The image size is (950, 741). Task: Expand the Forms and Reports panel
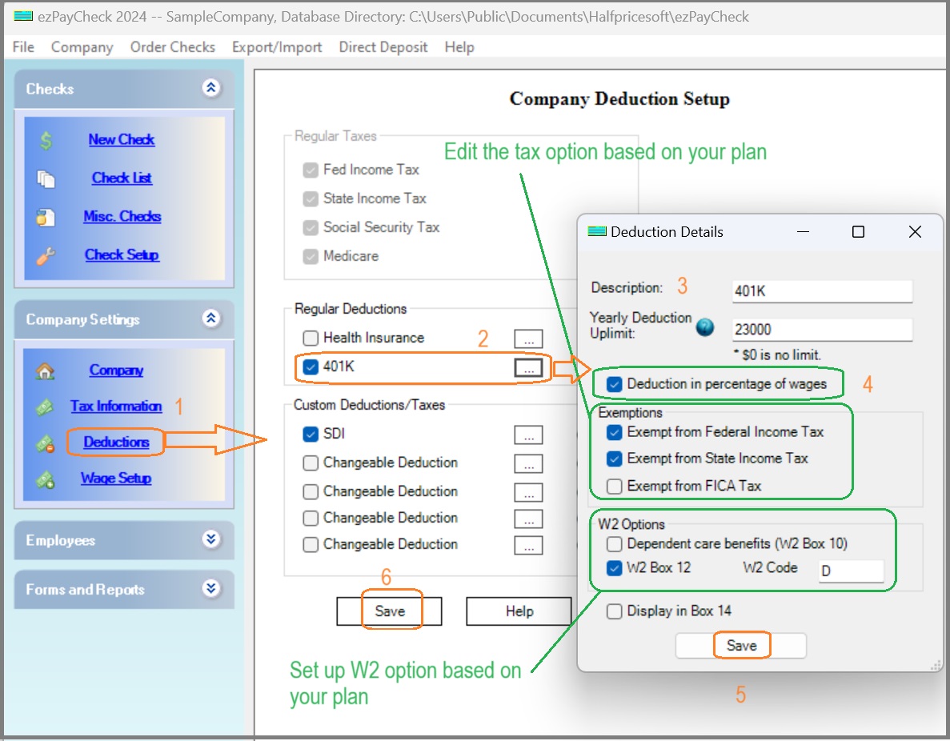coord(211,589)
